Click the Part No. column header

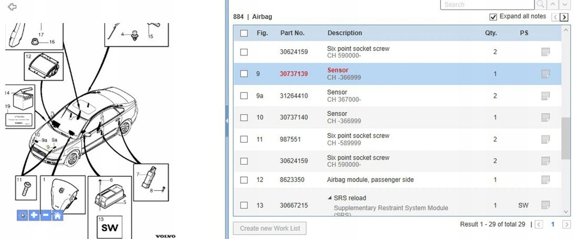click(x=292, y=33)
